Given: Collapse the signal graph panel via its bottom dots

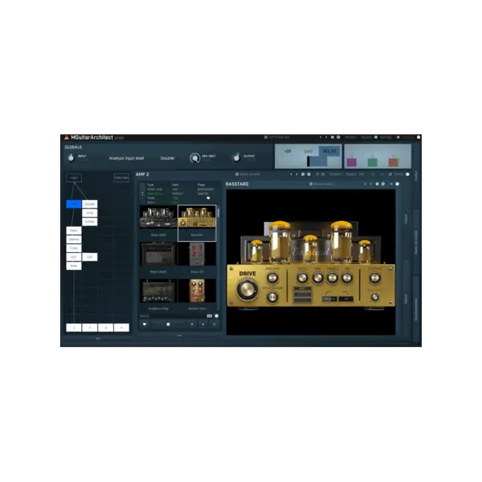Looking at the screenshot, I should (x=97, y=338).
